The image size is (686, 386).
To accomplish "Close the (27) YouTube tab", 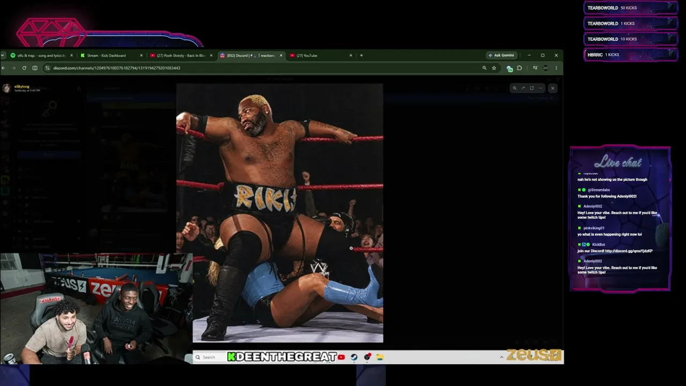I will [x=351, y=55].
